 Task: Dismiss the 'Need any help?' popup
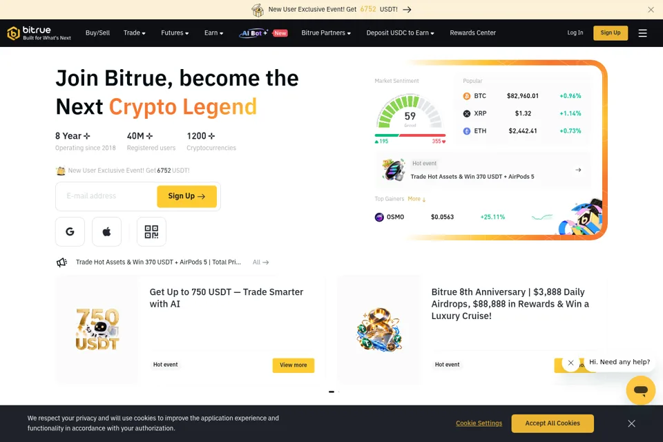(571, 363)
